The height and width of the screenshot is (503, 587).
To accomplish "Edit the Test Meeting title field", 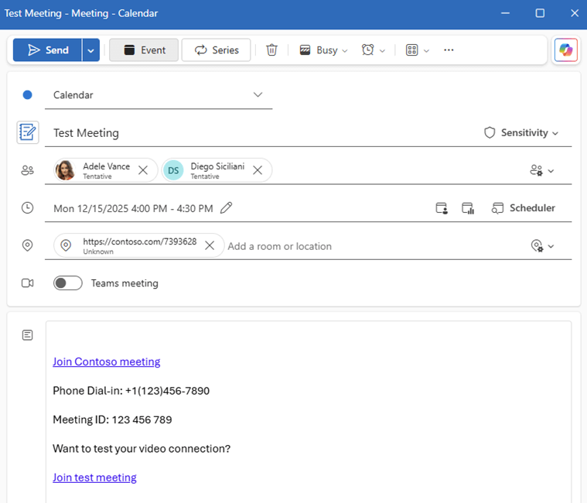I will coord(262,133).
